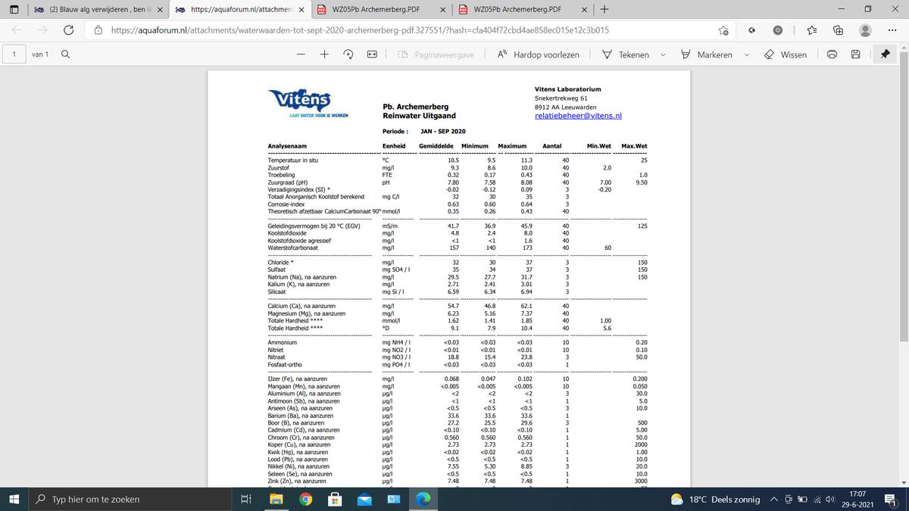Click the scroll down arrow at the bottom of the scrollbar

[x=904, y=481]
